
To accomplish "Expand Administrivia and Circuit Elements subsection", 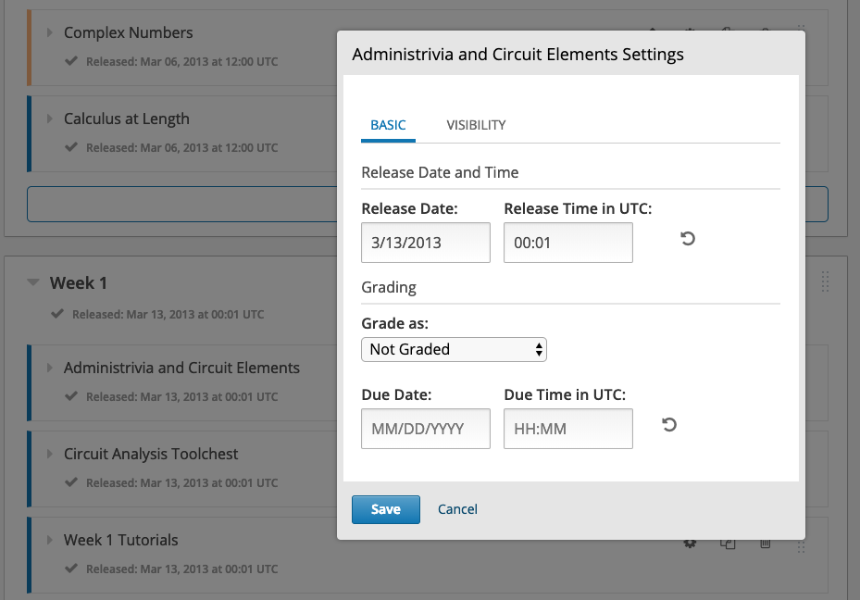I will point(50,368).
